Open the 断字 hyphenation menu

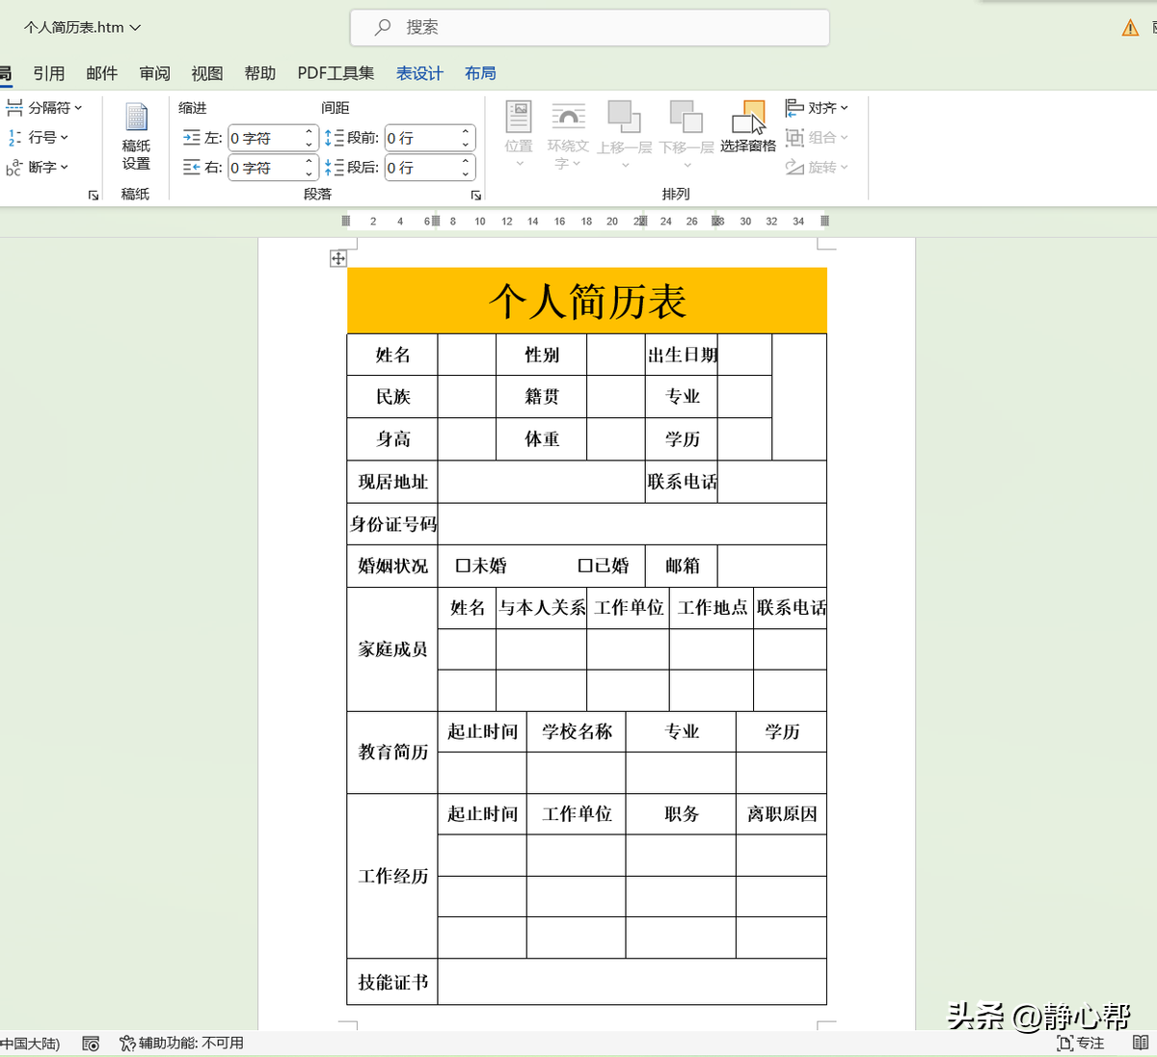coord(39,168)
